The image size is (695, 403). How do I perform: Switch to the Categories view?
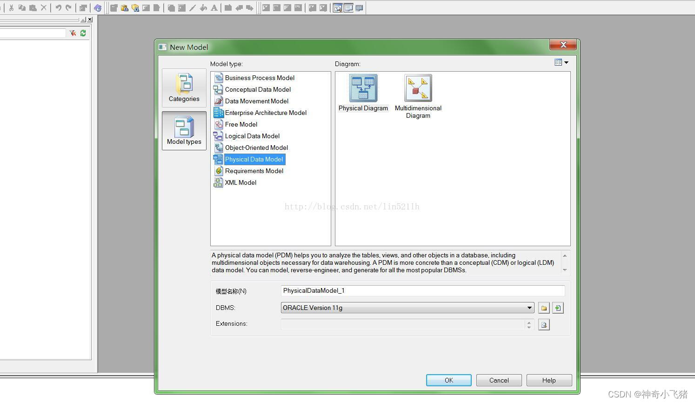click(x=184, y=87)
